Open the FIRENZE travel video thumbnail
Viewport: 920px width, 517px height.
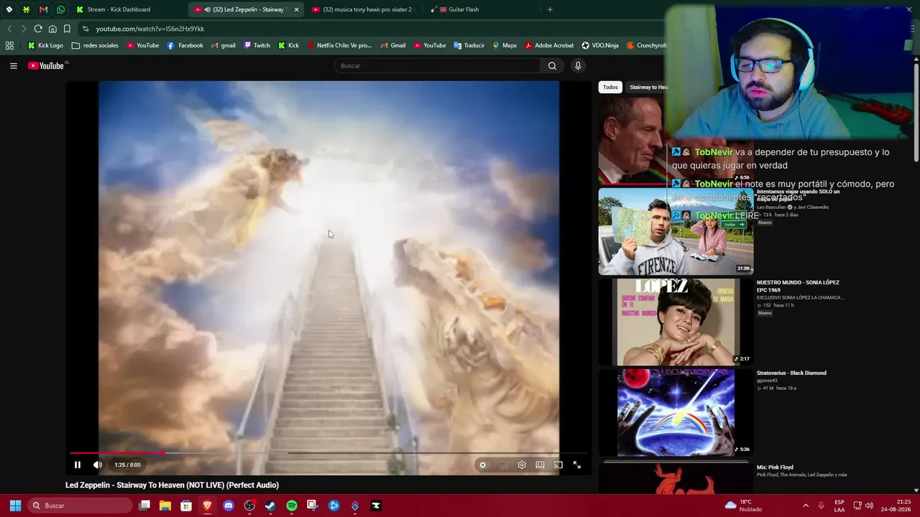click(x=676, y=231)
